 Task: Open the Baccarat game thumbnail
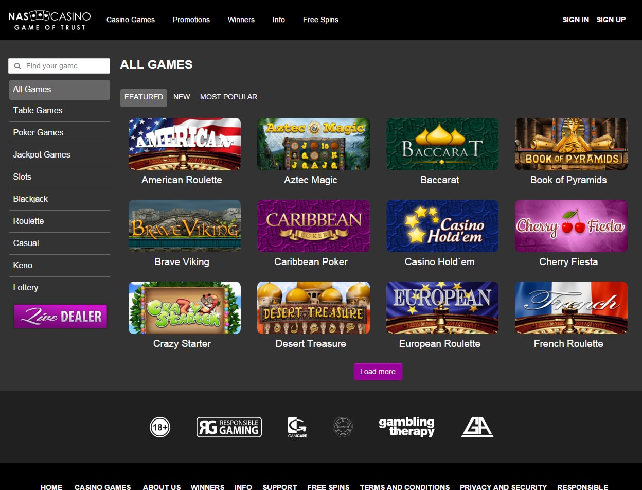tap(442, 144)
